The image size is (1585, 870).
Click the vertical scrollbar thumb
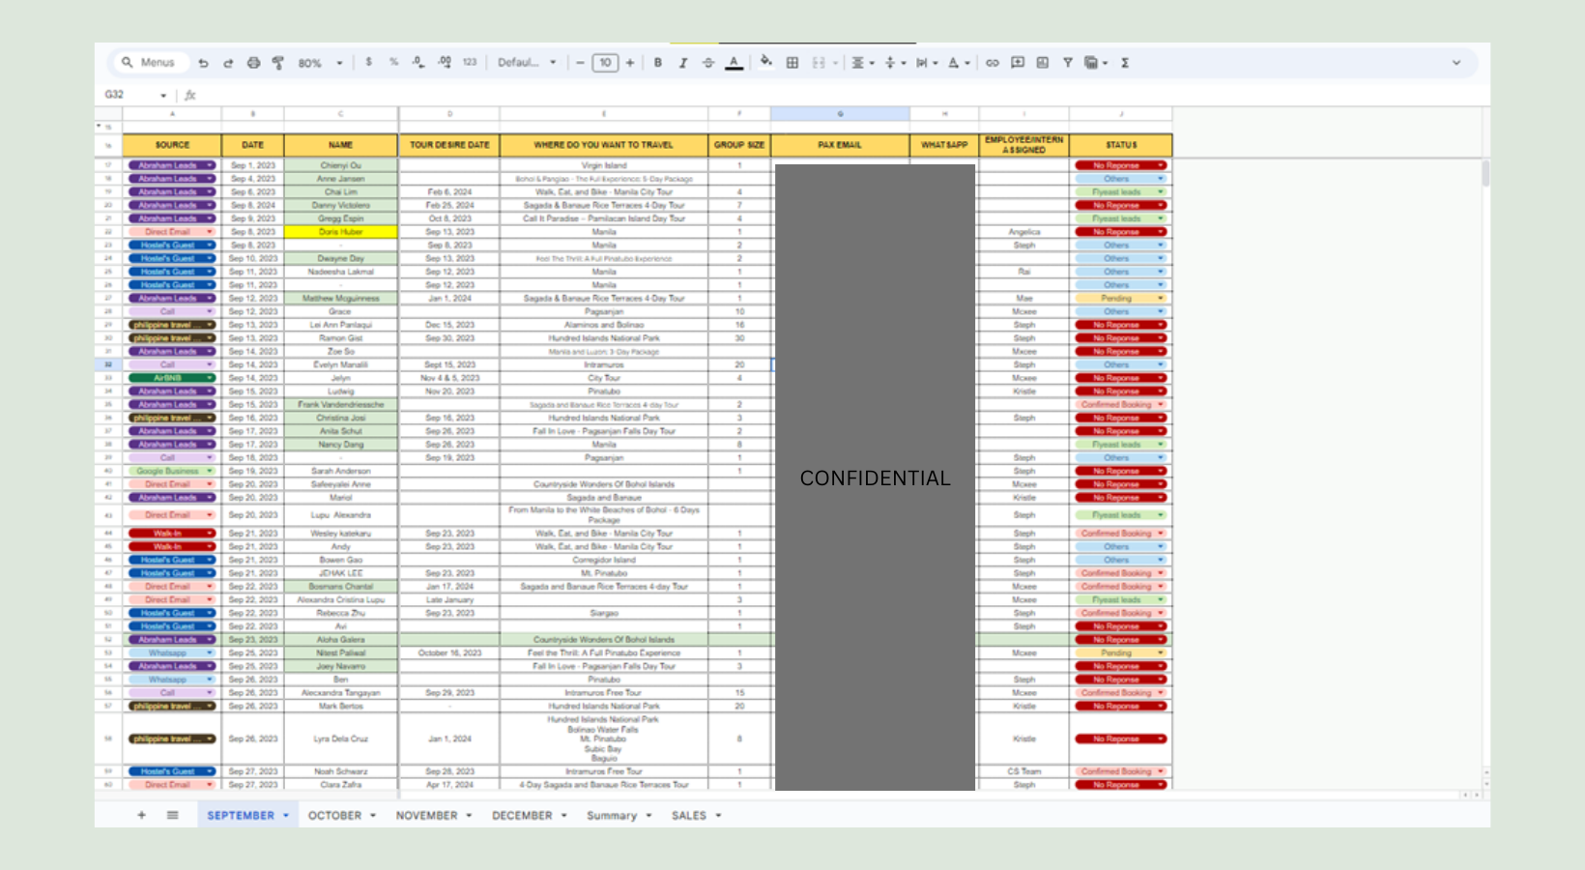coord(1485,173)
